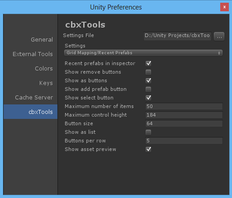Image resolution: width=232 pixels, height=198 pixels.
Task: Select the cbxTools preferences tab
Action: (x=30, y=112)
